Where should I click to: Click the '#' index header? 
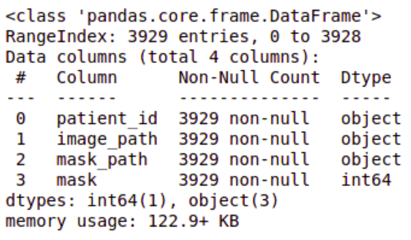pyautogui.click(x=21, y=78)
